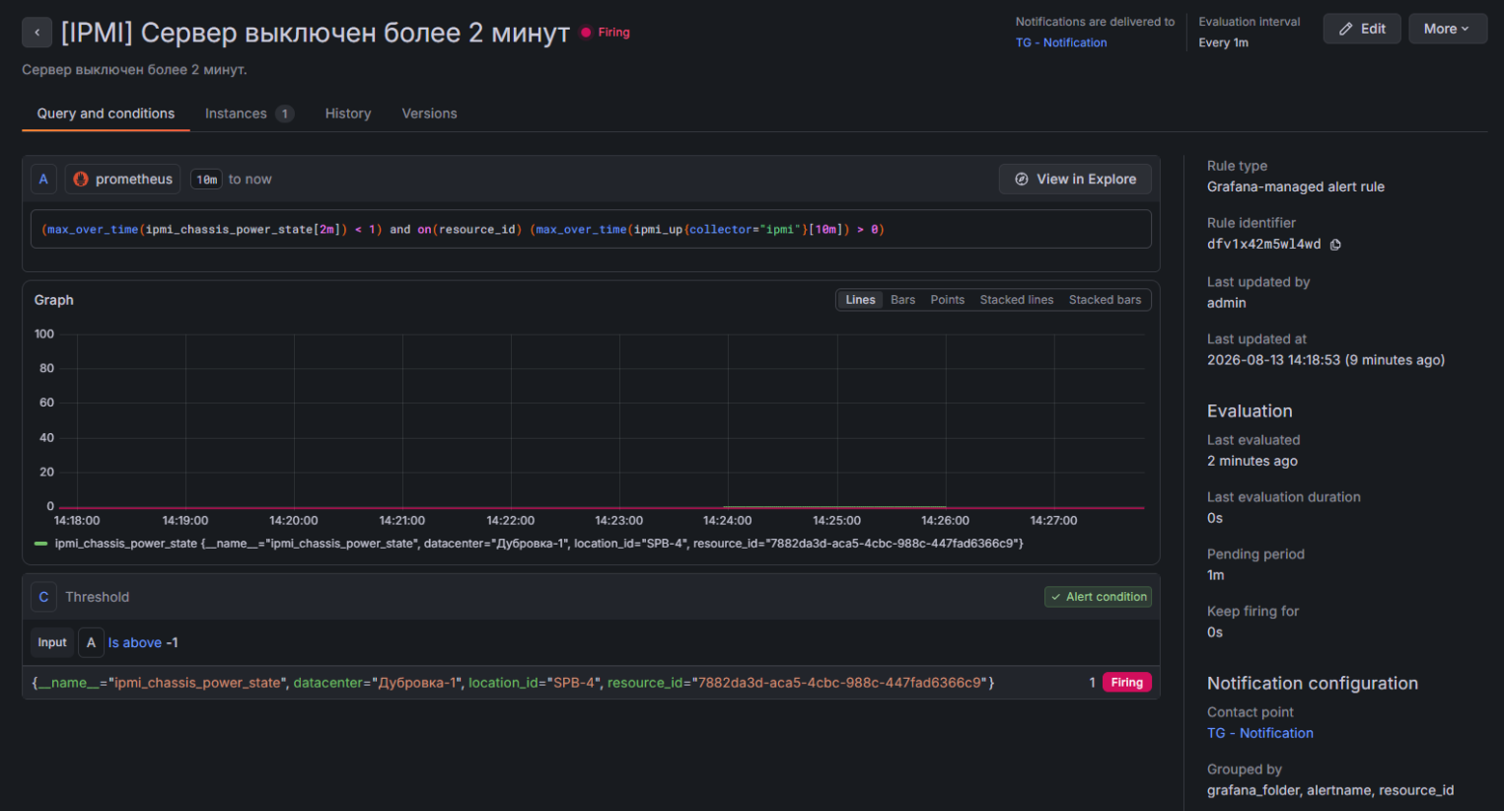Switch to the Query and conditions tab
The image size is (1504, 811).
tap(106, 113)
